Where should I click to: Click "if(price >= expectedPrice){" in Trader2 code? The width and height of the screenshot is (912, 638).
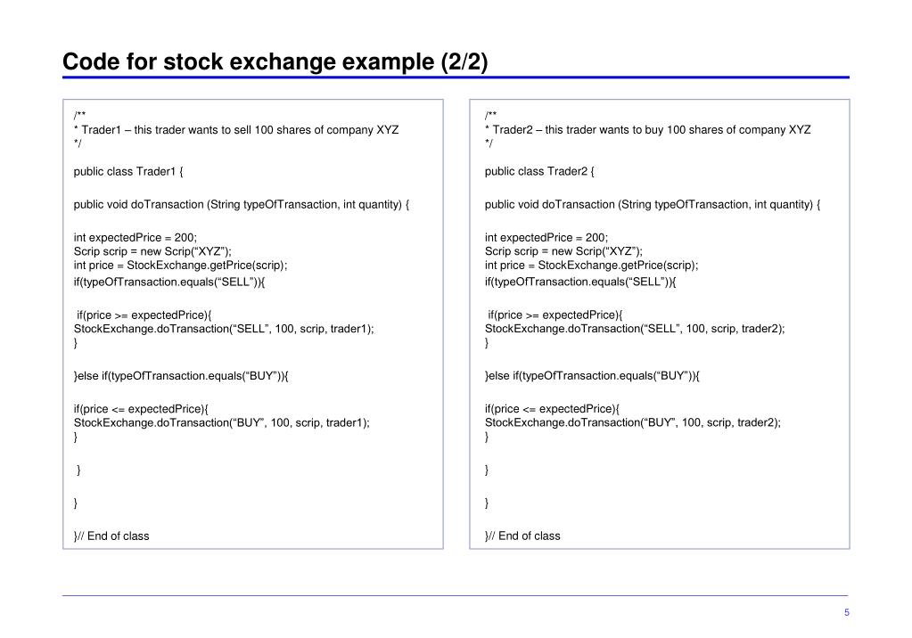click(x=555, y=315)
